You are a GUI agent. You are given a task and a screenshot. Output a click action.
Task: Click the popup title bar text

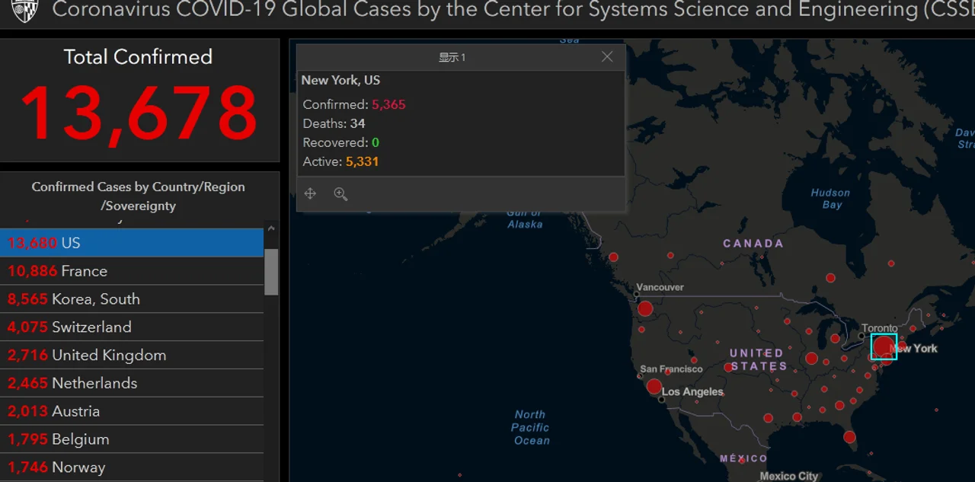[x=452, y=57]
